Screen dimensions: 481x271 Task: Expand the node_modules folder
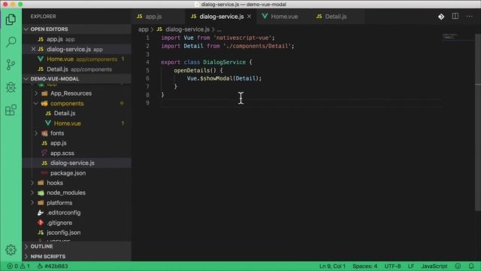tap(66, 193)
